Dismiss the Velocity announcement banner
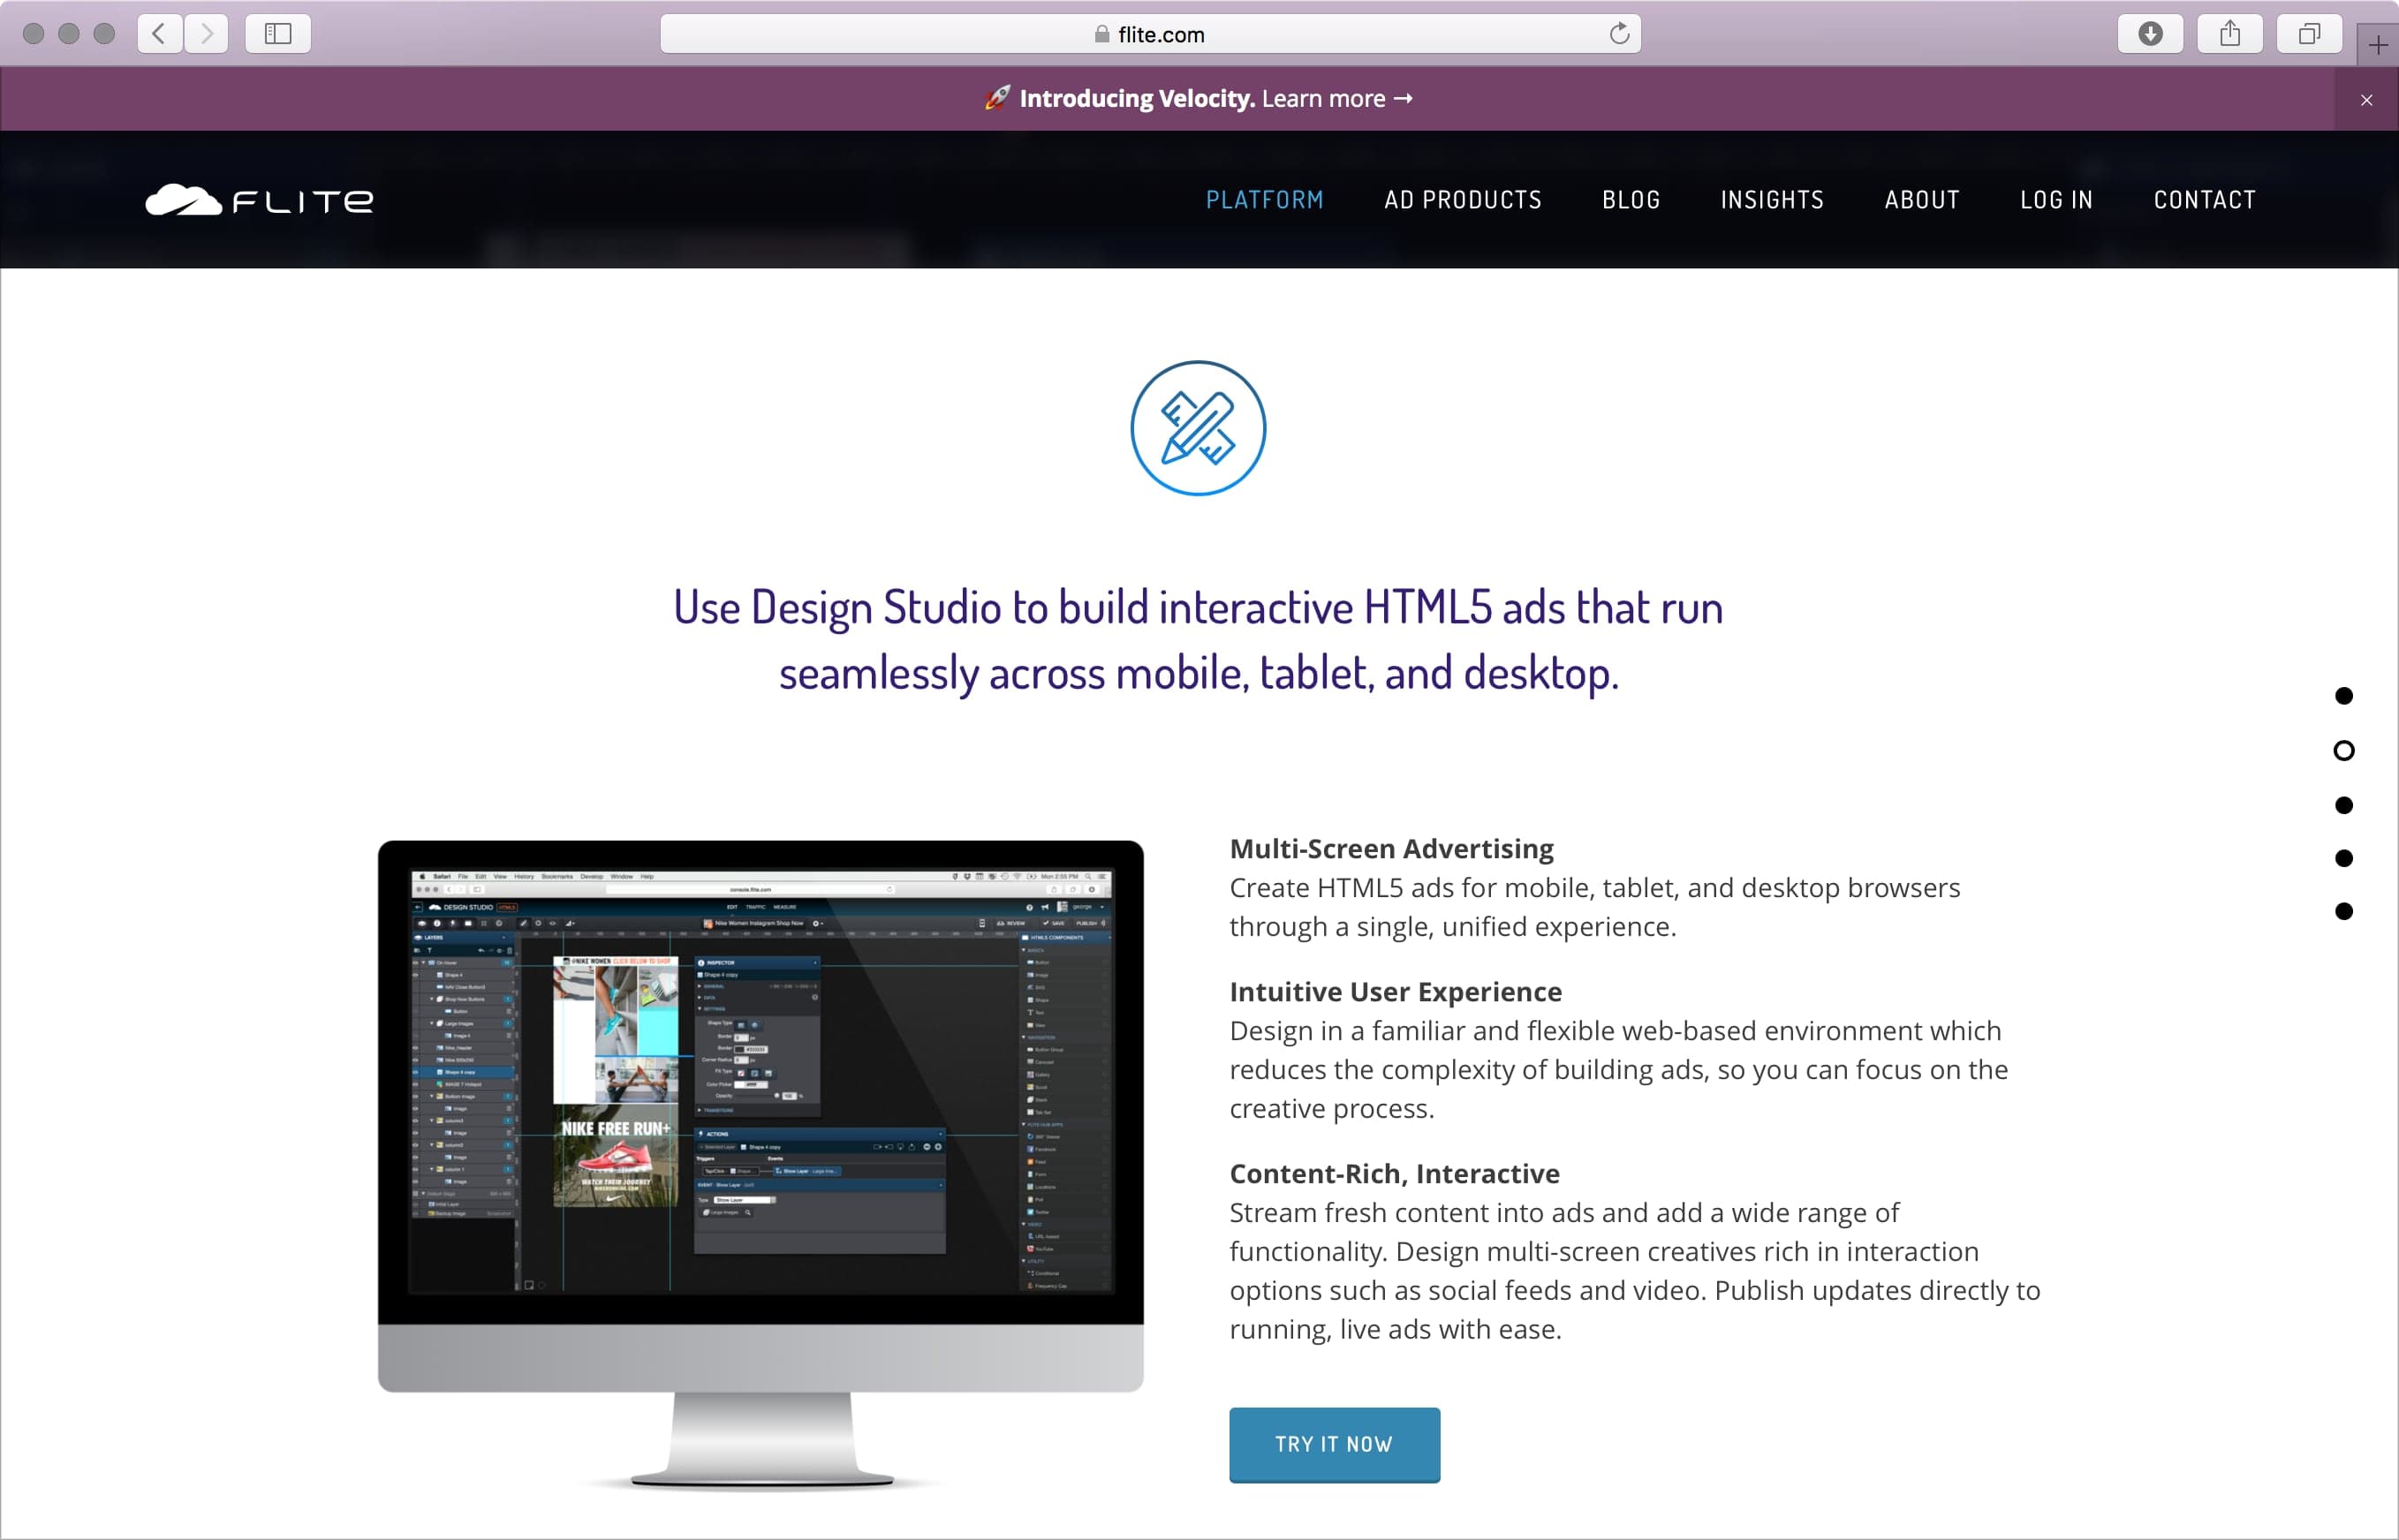Image resolution: width=2399 pixels, height=1540 pixels. (x=2366, y=100)
